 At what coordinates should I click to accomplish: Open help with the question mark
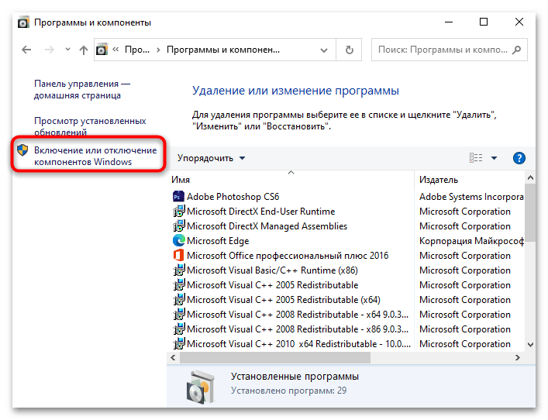(x=519, y=158)
